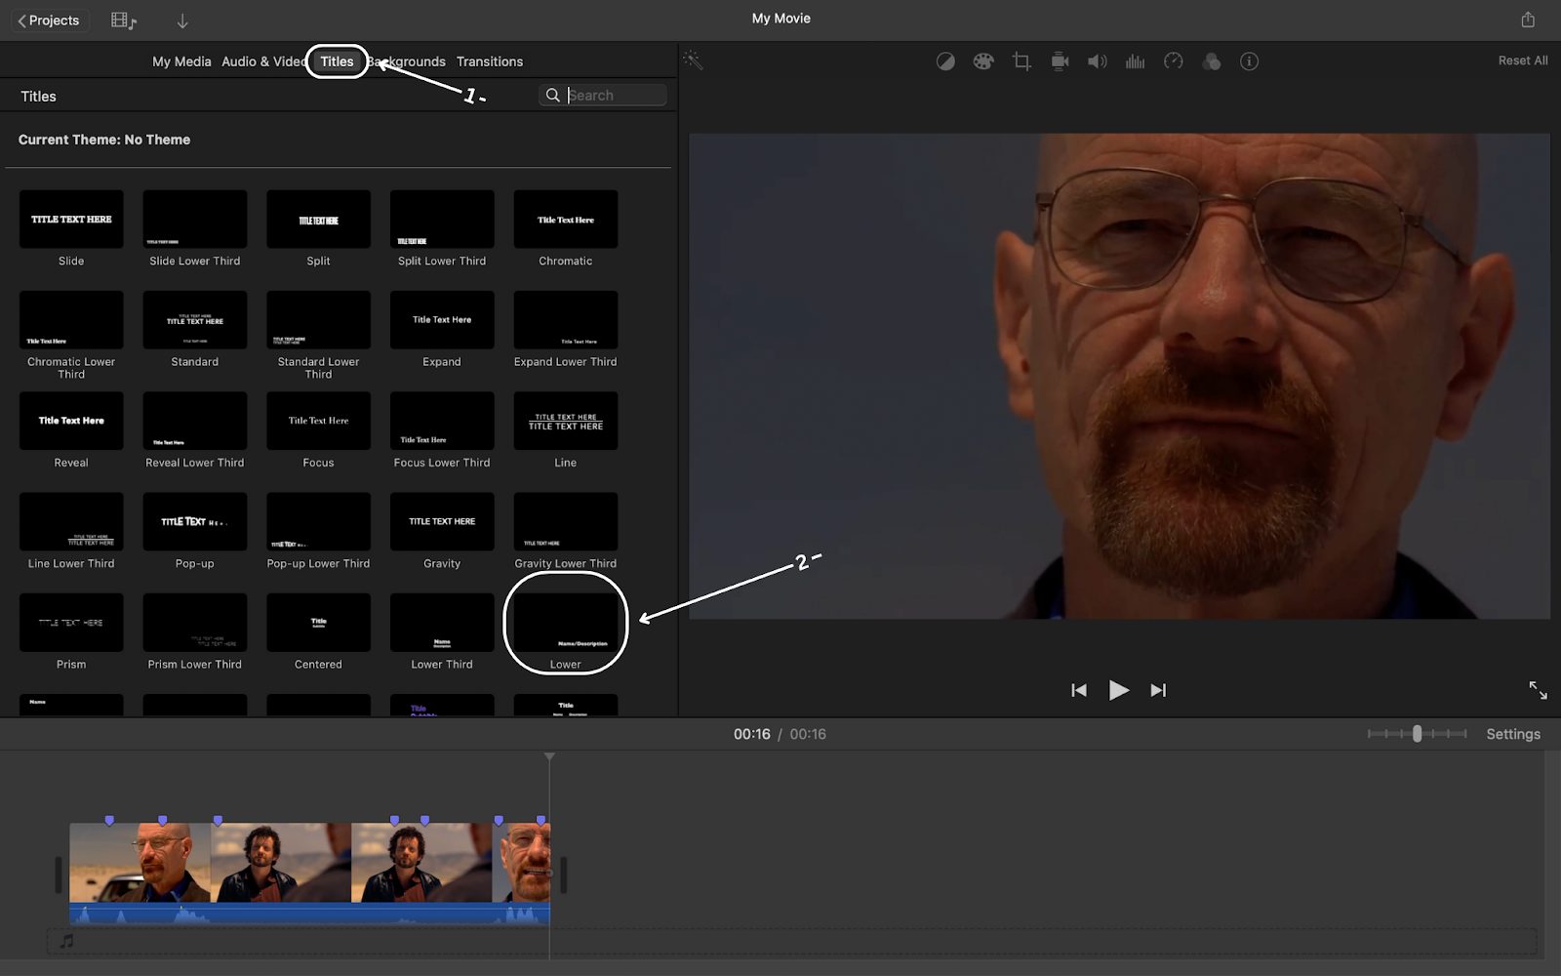Click the import media down arrow
Image resolution: width=1561 pixels, height=976 pixels.
point(182,20)
